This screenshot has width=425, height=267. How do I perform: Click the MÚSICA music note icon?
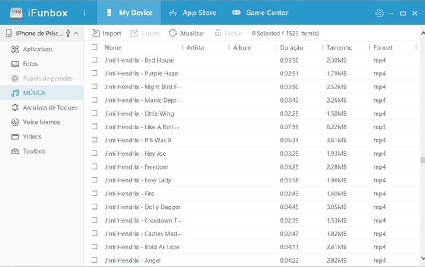click(15, 93)
